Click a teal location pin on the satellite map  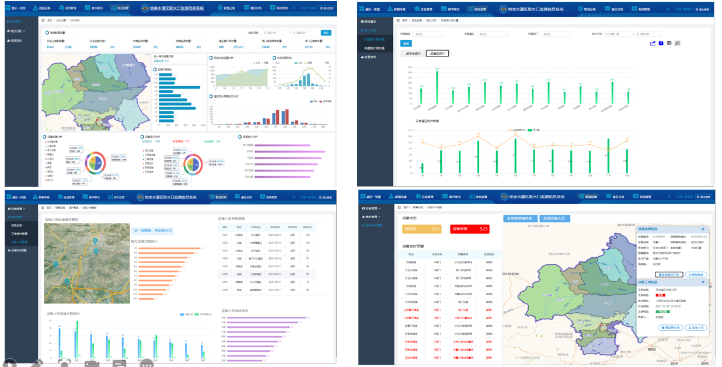pyautogui.click(x=95, y=241)
